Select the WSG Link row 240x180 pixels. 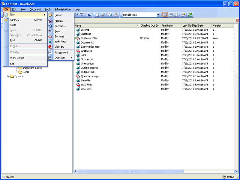(x=154, y=89)
